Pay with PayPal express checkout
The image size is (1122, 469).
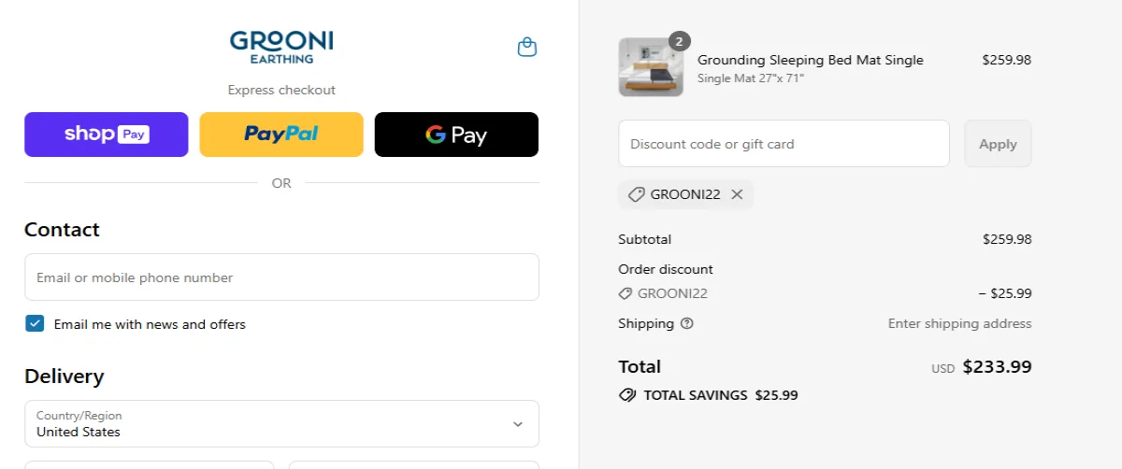point(281,135)
